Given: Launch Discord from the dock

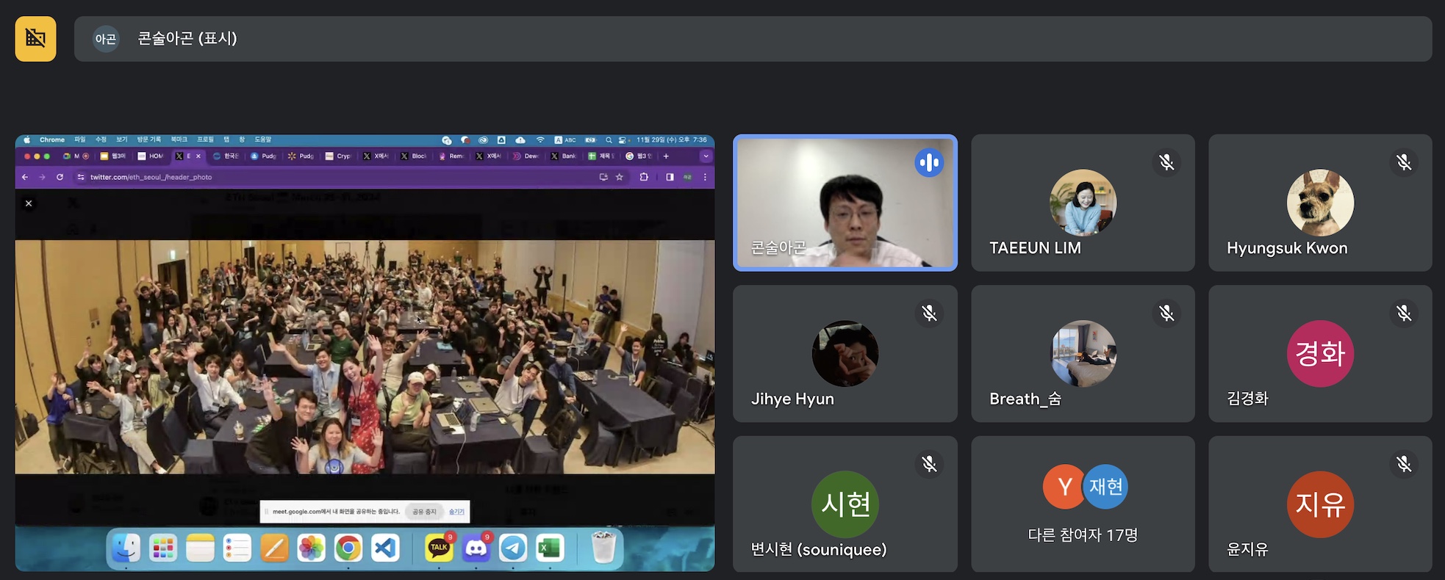Looking at the screenshot, I should pyautogui.click(x=476, y=548).
